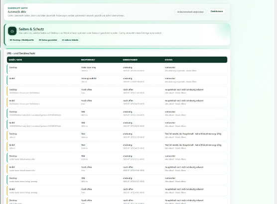Screen dimensions: 277x204
Task: Open details link in Hintergrundbild row
Action: pos(191,82)
